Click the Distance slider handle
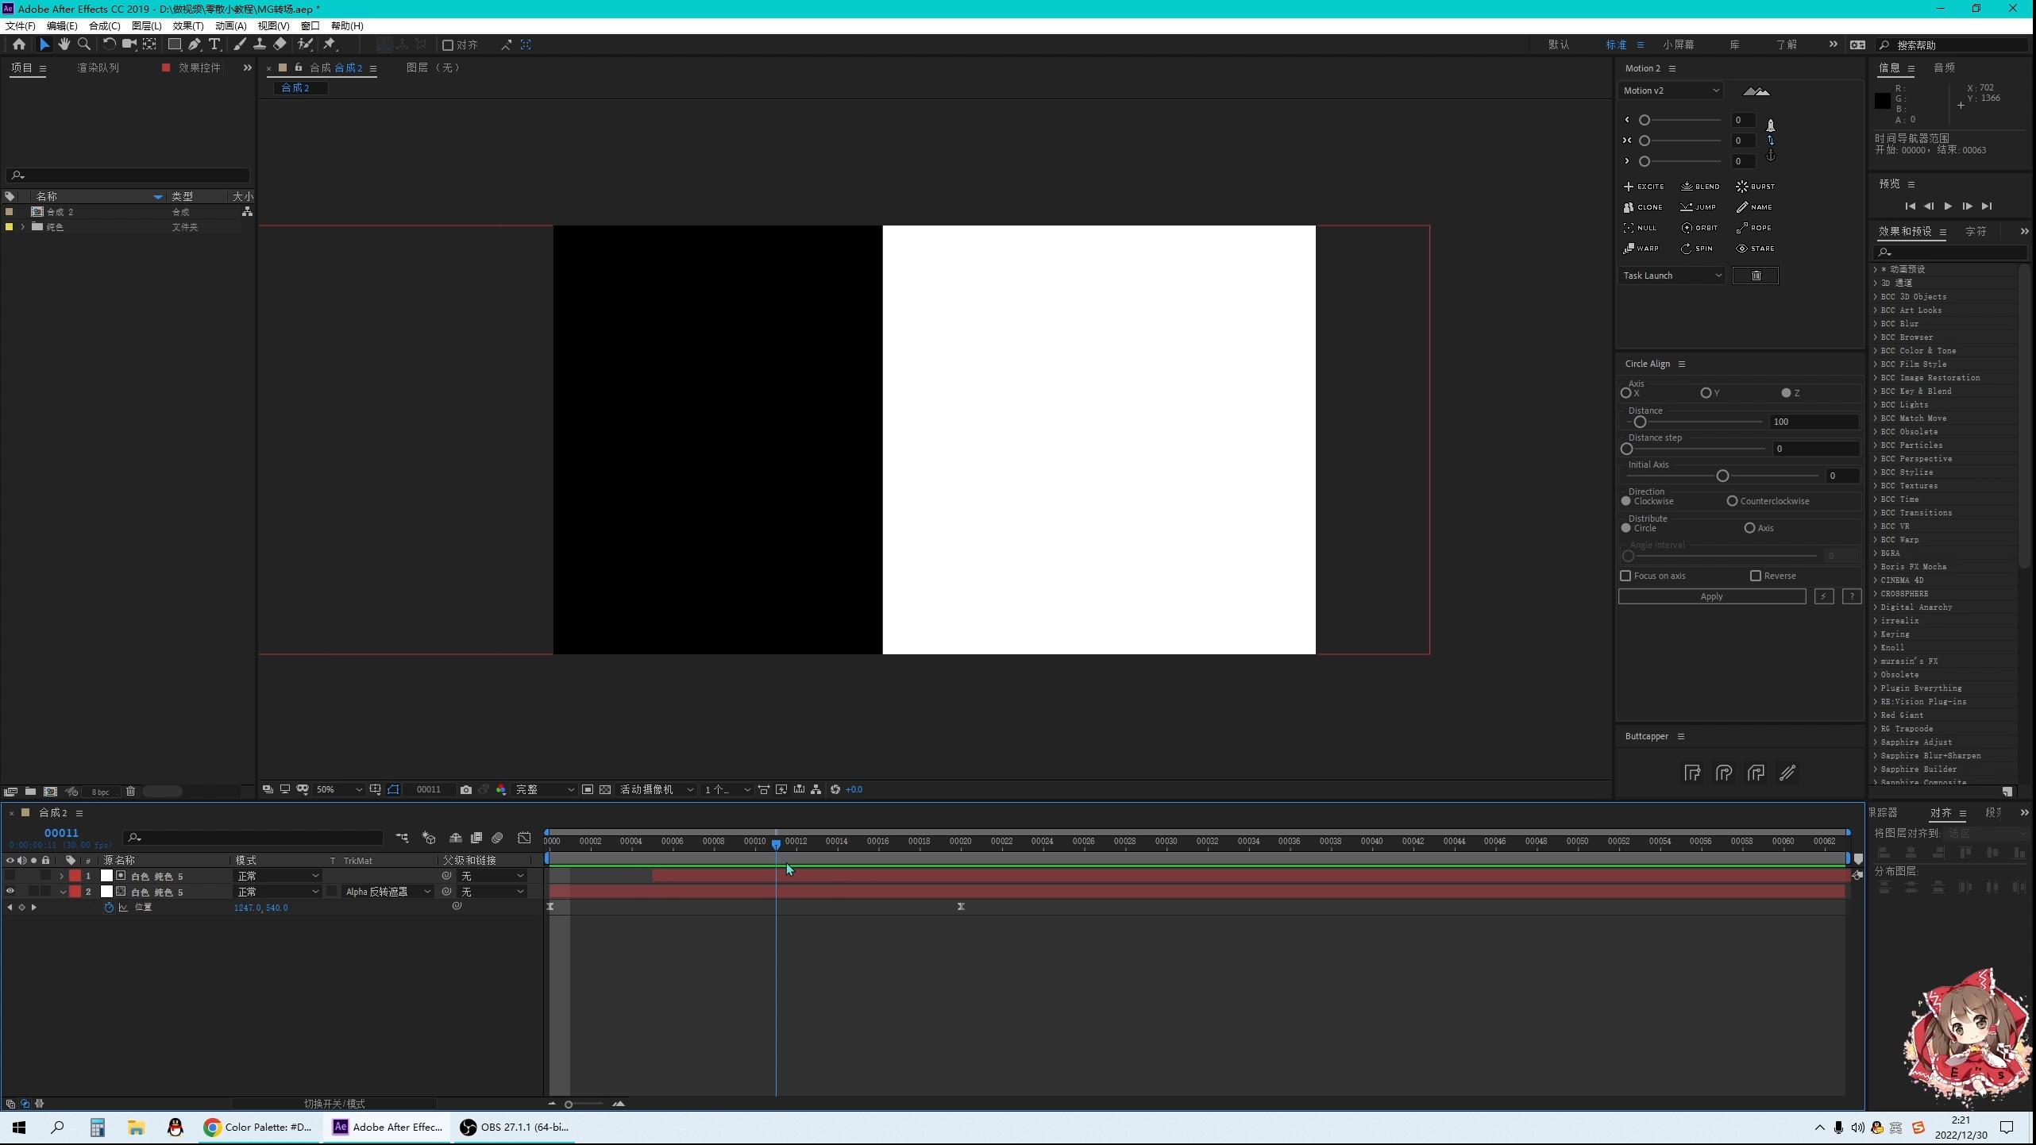This screenshot has height=1145, width=2036. pyautogui.click(x=1640, y=422)
